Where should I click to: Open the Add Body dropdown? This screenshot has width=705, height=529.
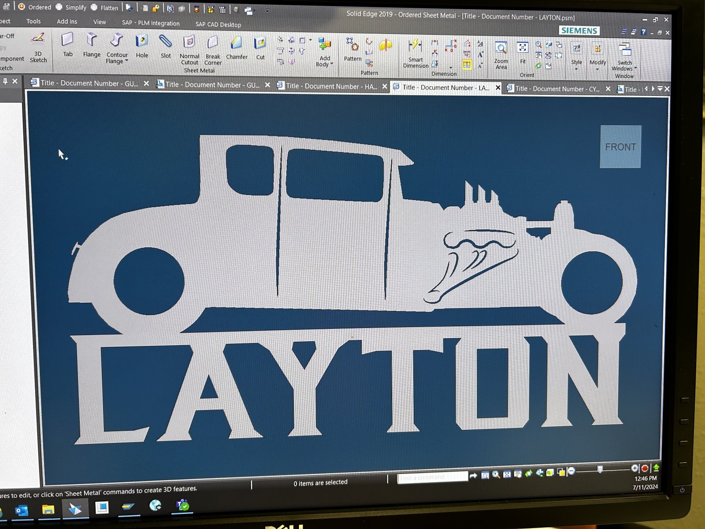(x=331, y=64)
